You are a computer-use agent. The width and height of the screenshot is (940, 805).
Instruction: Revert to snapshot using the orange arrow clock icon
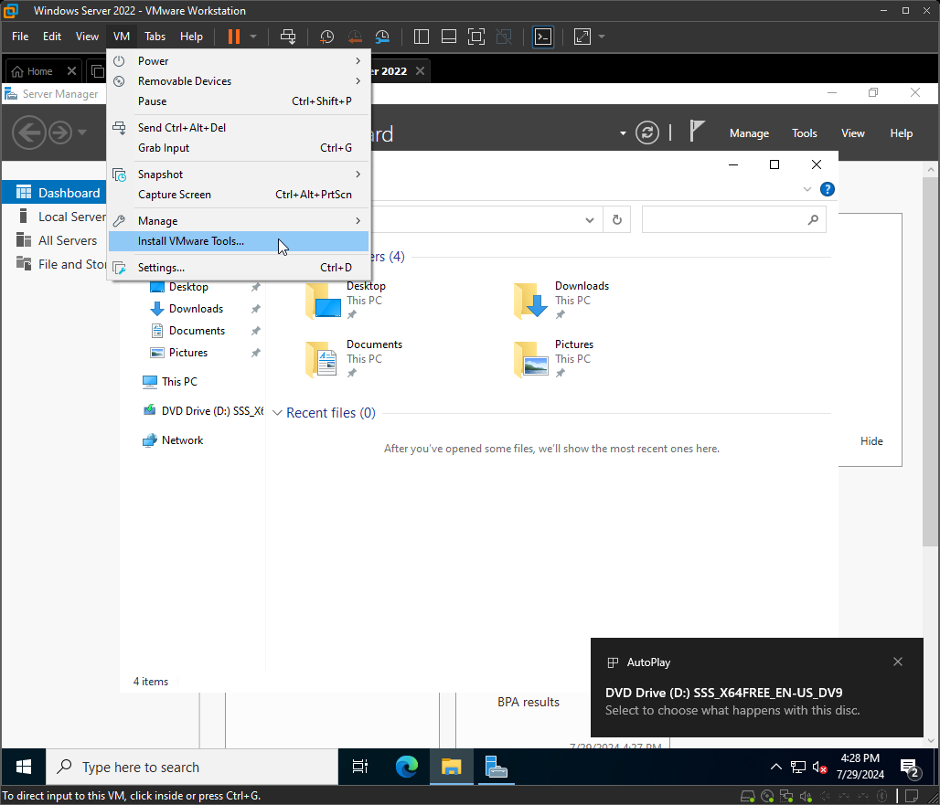[355, 37]
